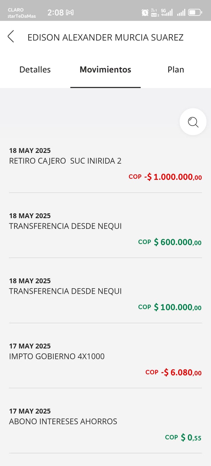Viewport: 211px width, 466px height.
Task: Open the RETIRO CAJERO SUC INIRIDA 2 movement
Action: [x=65, y=161]
